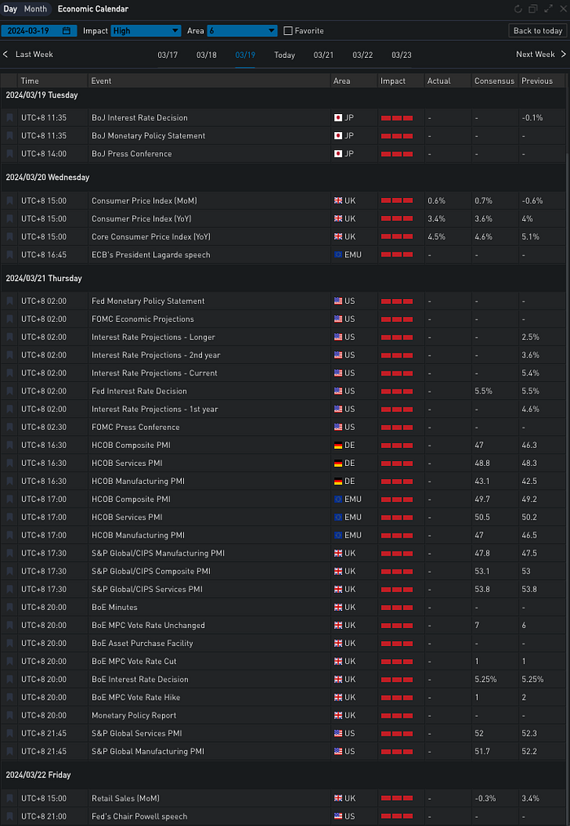Open the Area dropdown
Viewport: 570px width, 826px height.
point(242,31)
